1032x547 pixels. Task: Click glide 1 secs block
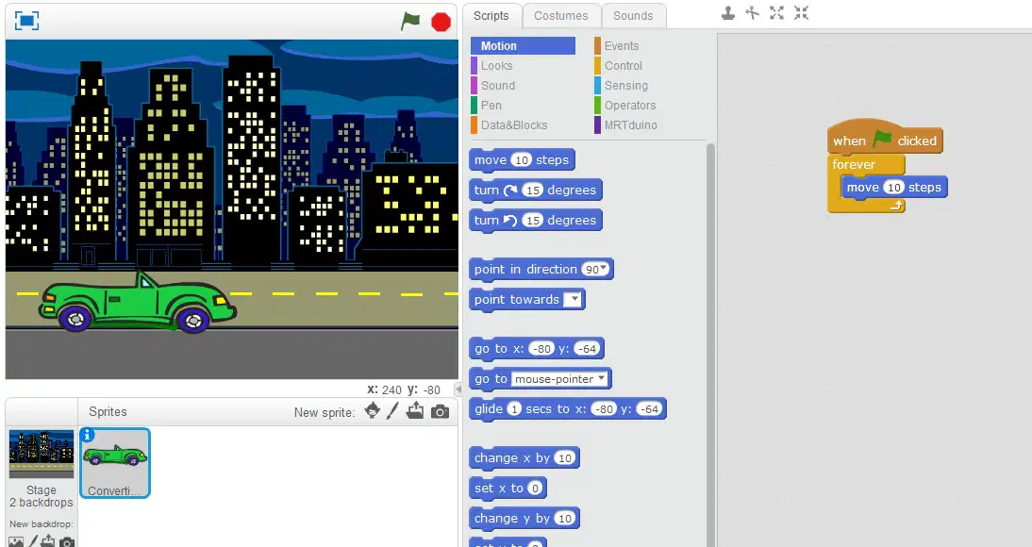(567, 409)
